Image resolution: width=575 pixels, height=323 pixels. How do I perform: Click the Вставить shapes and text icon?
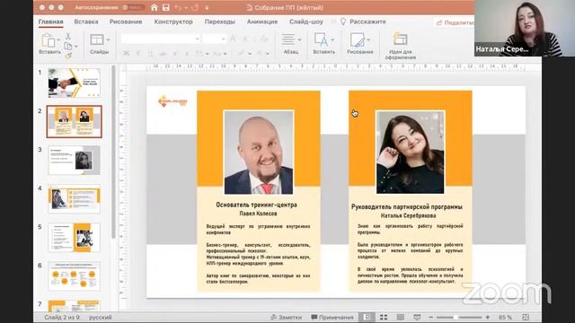tap(321, 39)
